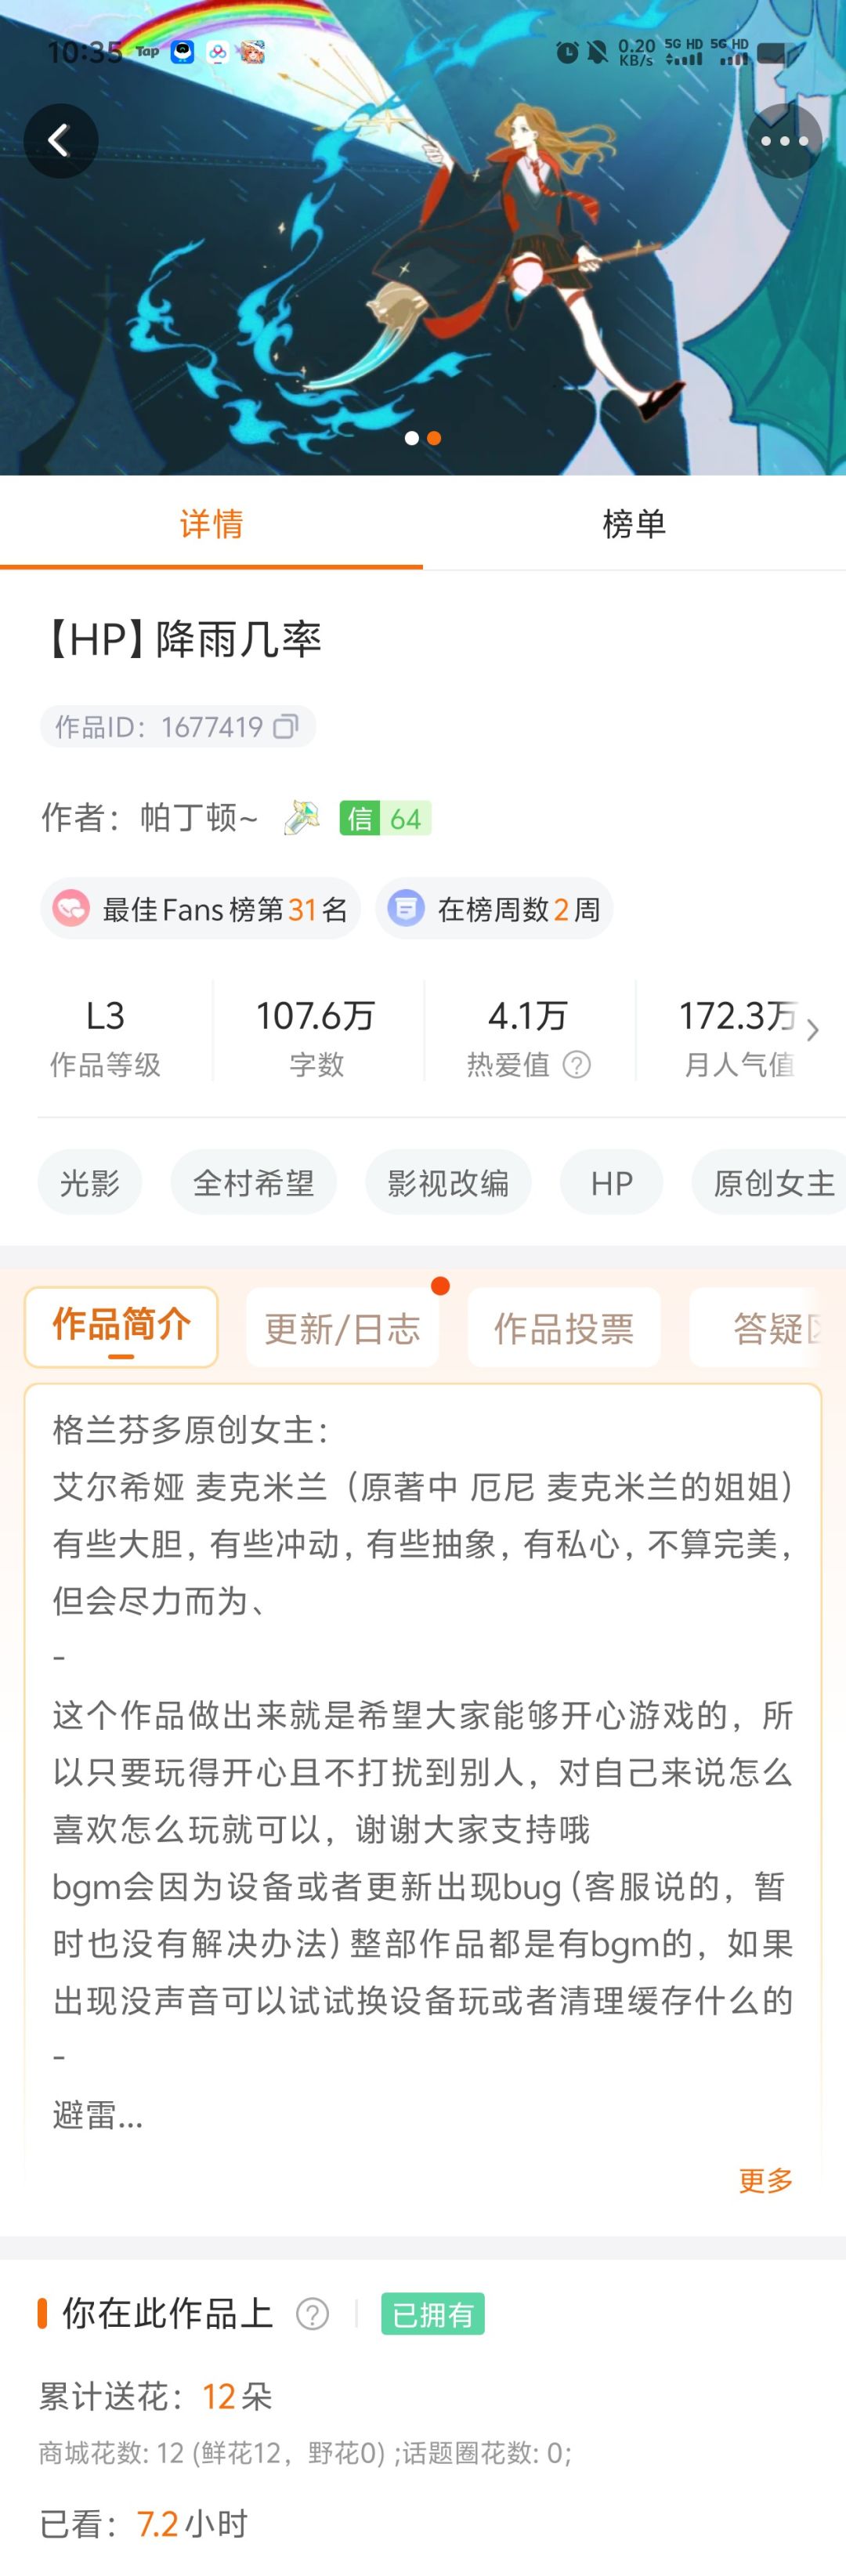Screen dimensions: 846x2576
Task: Open the 最佳Fans榜 ranking chip
Action: tap(200, 908)
